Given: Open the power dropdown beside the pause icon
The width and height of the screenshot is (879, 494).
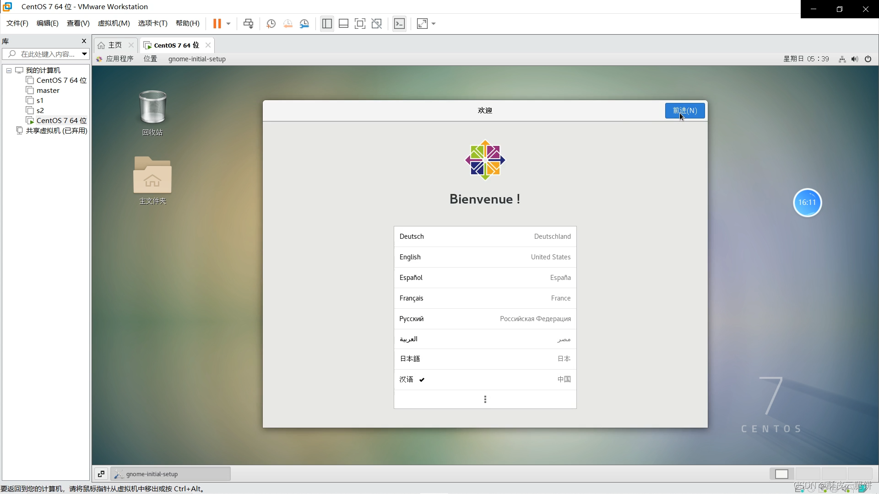Looking at the screenshot, I should pyautogui.click(x=228, y=24).
